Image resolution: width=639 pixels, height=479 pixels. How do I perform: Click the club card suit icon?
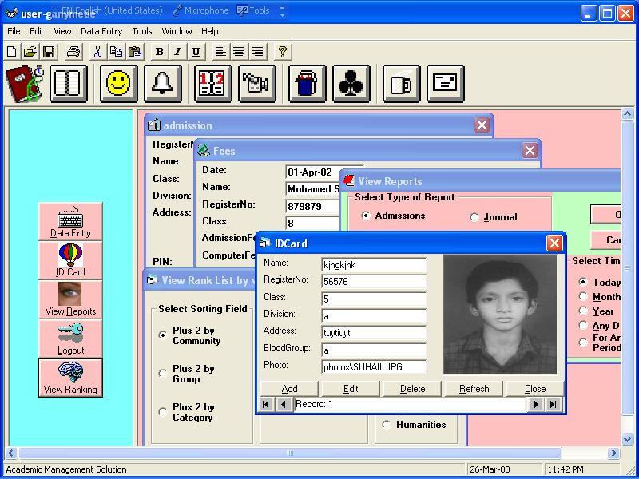(x=351, y=83)
